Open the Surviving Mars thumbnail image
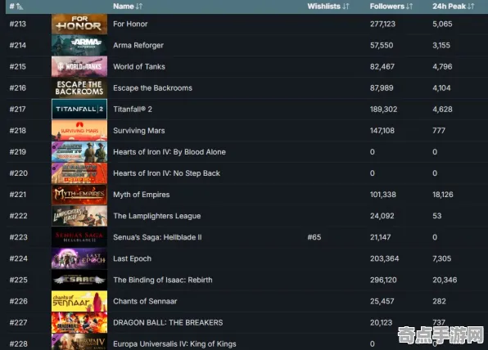This screenshot has height=350, width=488. pyautogui.click(x=79, y=131)
